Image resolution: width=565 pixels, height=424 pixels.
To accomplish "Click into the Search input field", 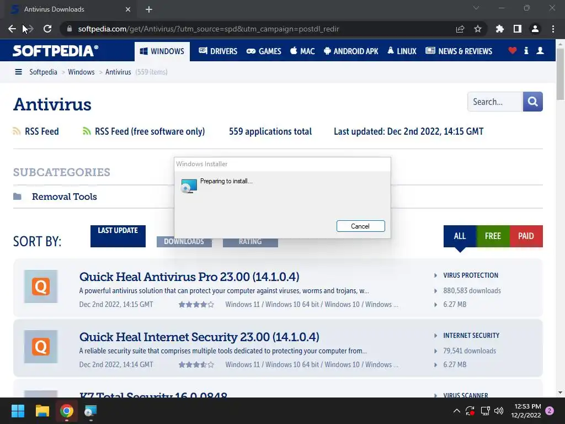I will 495,102.
